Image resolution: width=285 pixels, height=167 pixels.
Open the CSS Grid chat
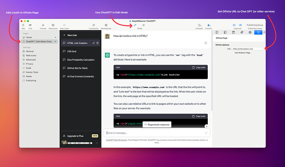[81, 52]
